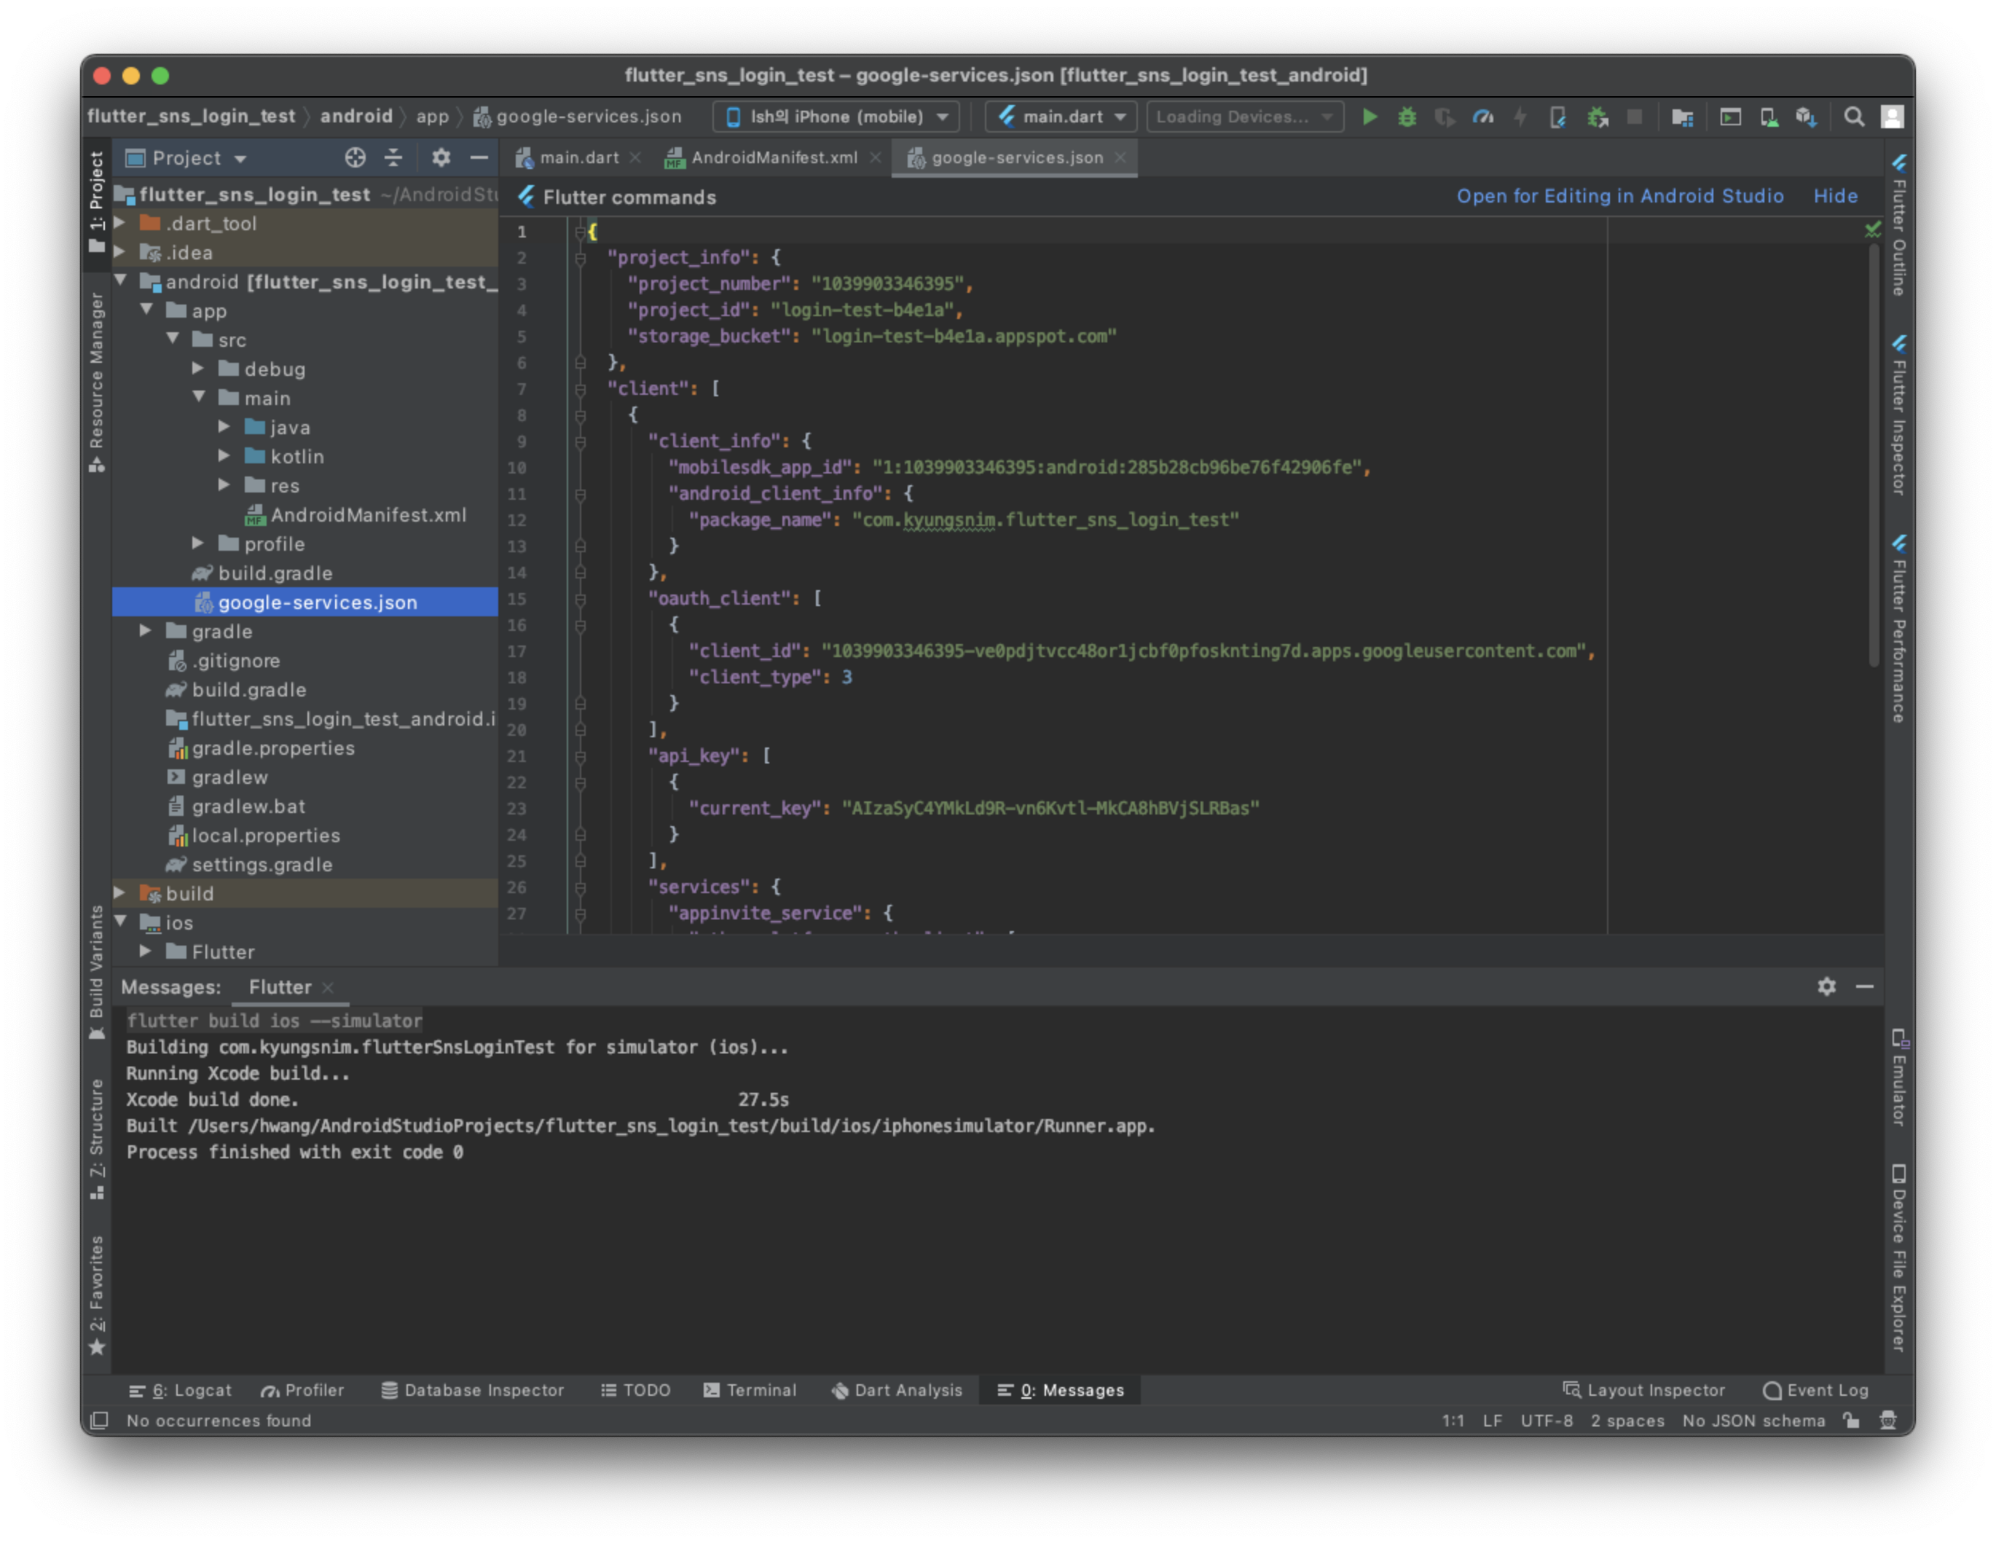Open the Flutter performance profile icon
Screen dimensions: 1996x1543
click(1482, 117)
